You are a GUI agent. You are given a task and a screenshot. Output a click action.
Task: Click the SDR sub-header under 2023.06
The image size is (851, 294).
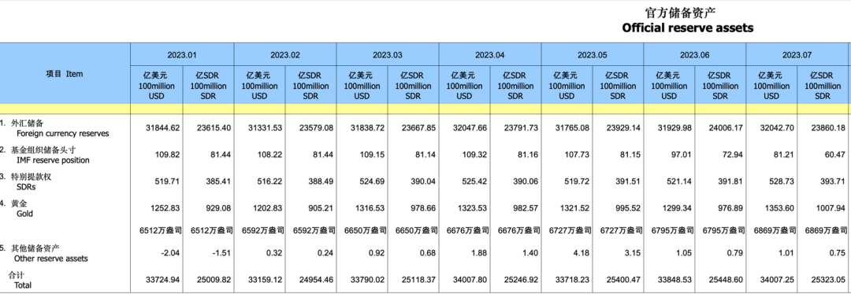[x=721, y=86]
